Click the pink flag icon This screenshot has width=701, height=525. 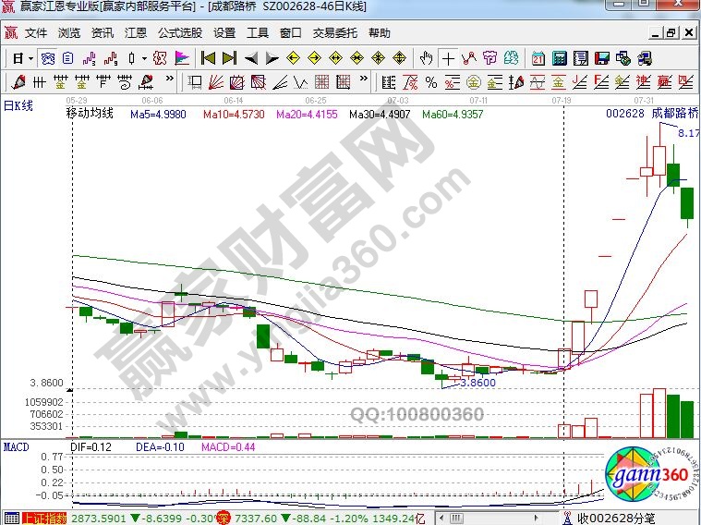tap(182, 57)
